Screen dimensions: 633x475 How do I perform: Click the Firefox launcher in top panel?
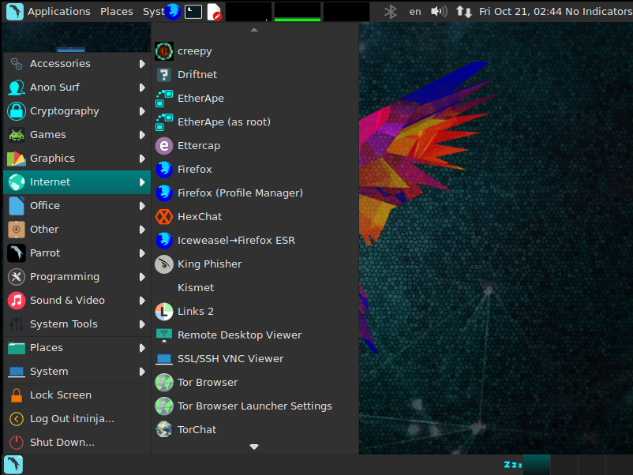pyautogui.click(x=173, y=11)
